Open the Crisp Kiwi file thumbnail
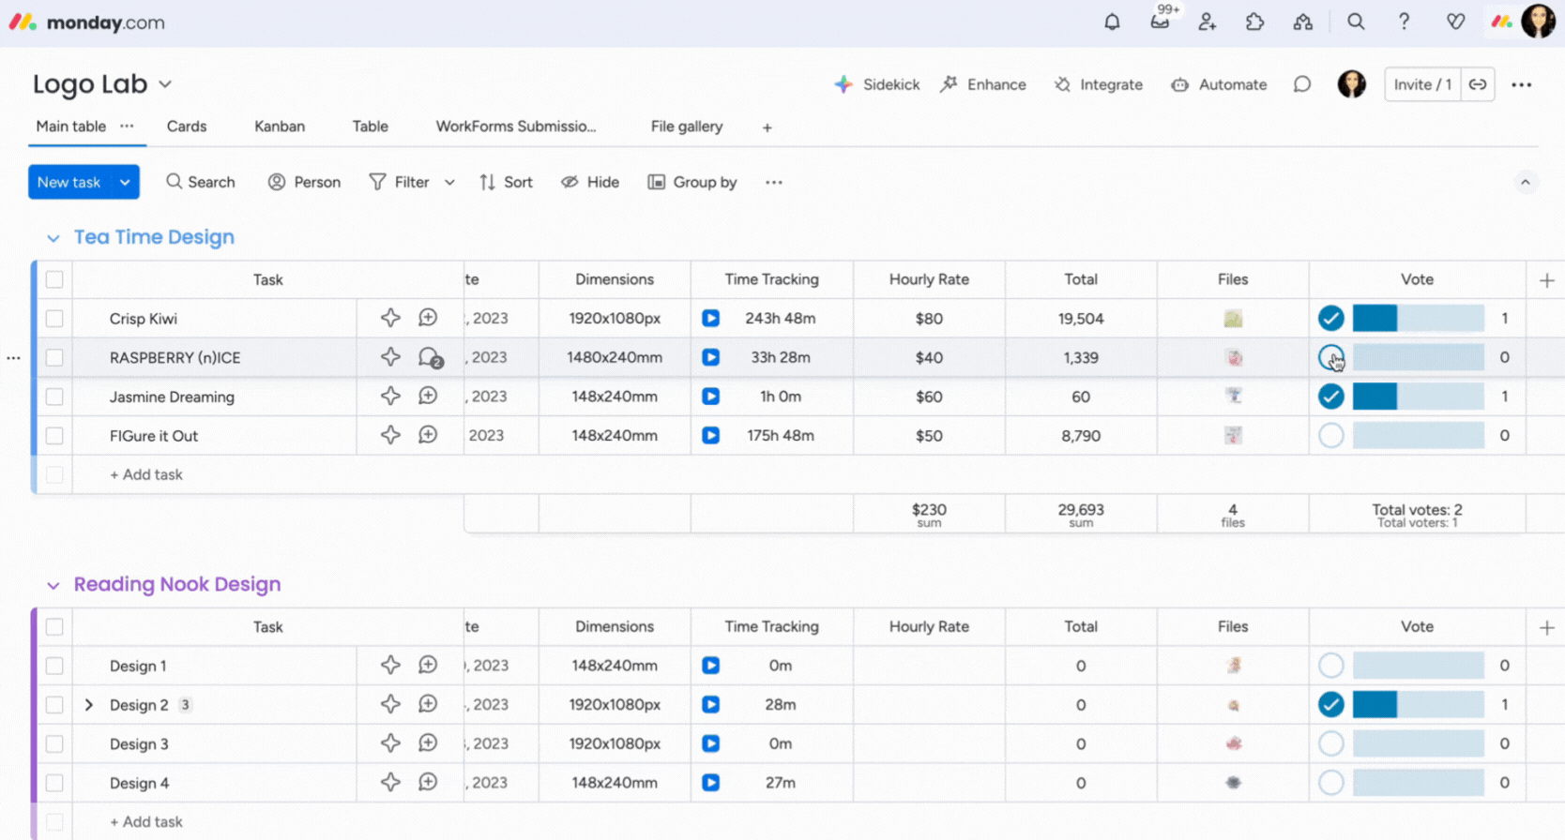 pyautogui.click(x=1233, y=319)
